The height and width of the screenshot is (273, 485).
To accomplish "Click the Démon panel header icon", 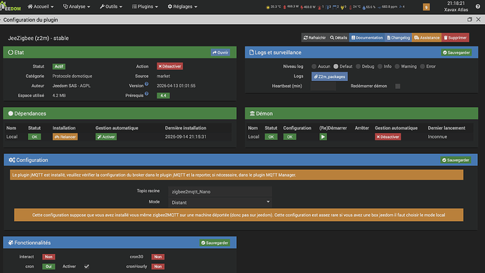I will (x=252, y=113).
